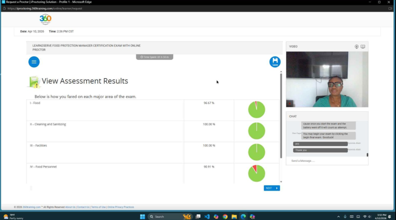
Task: Click the 96.67 % score value
Action: click(209, 103)
